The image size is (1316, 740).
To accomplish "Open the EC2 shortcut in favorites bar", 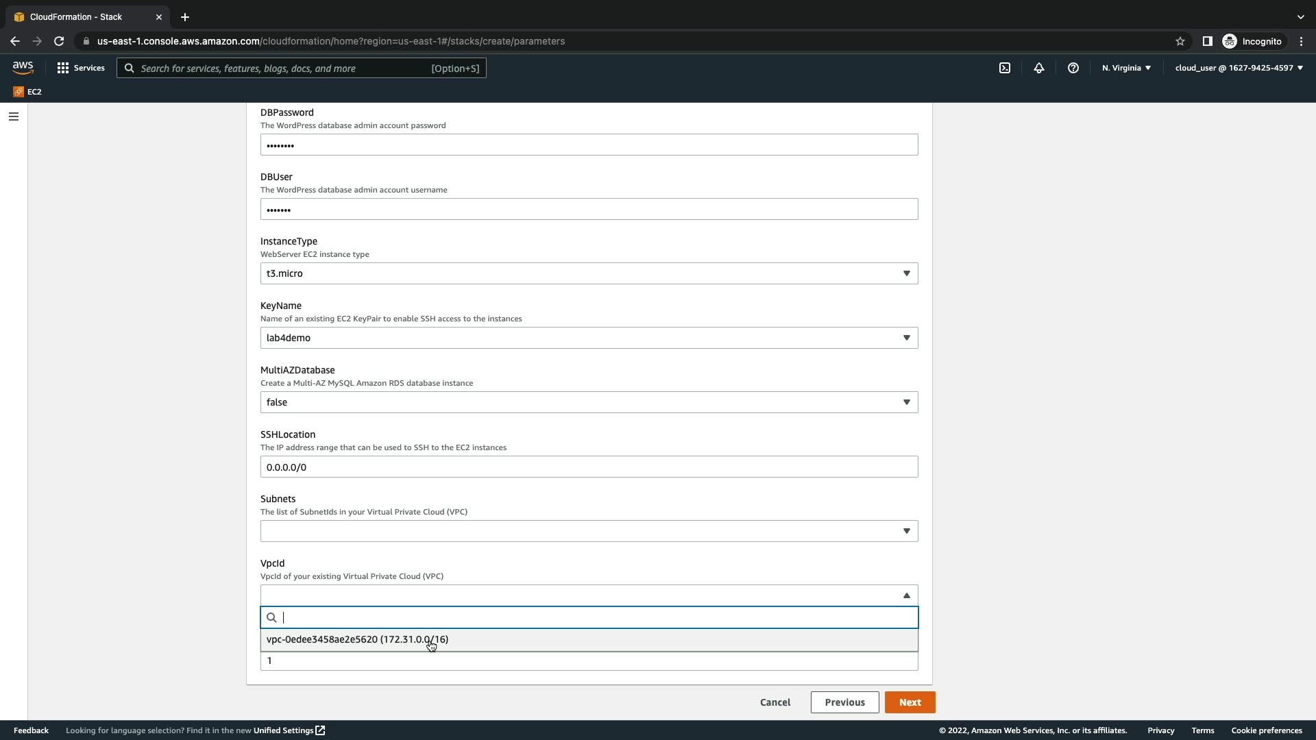I will click(27, 92).
